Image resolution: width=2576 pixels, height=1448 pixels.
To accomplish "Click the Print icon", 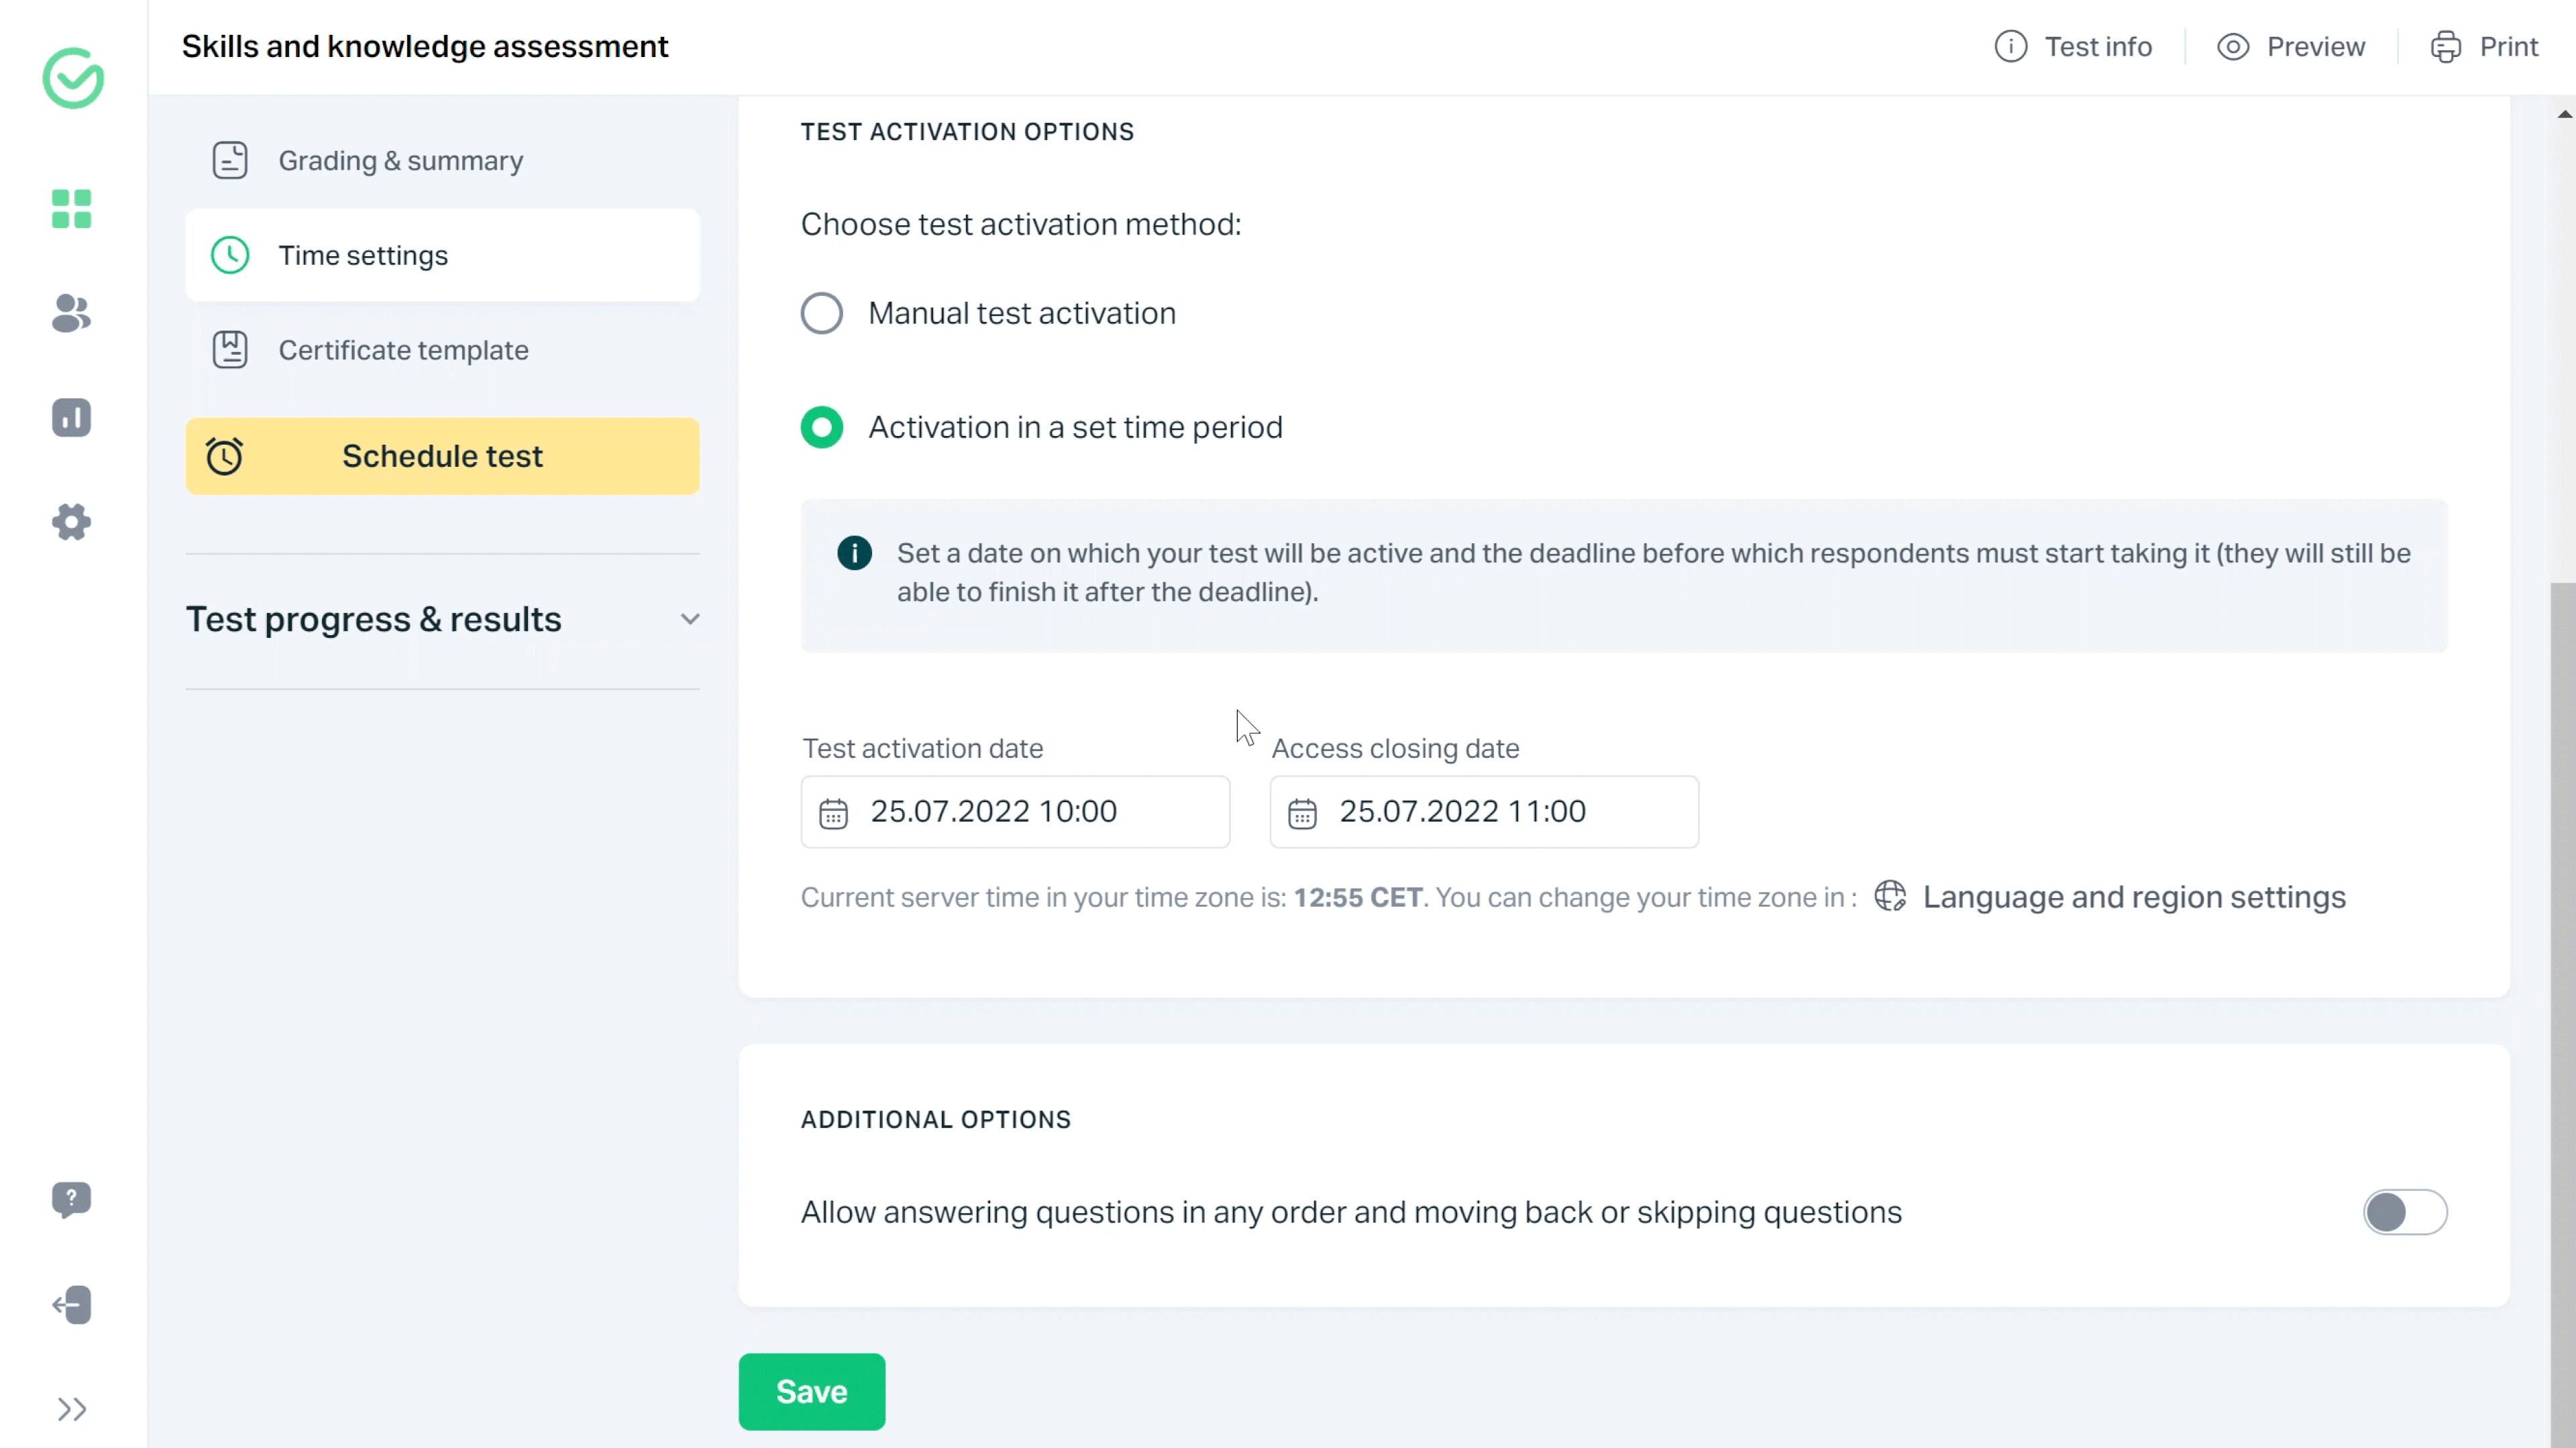I will pos(2451,46).
